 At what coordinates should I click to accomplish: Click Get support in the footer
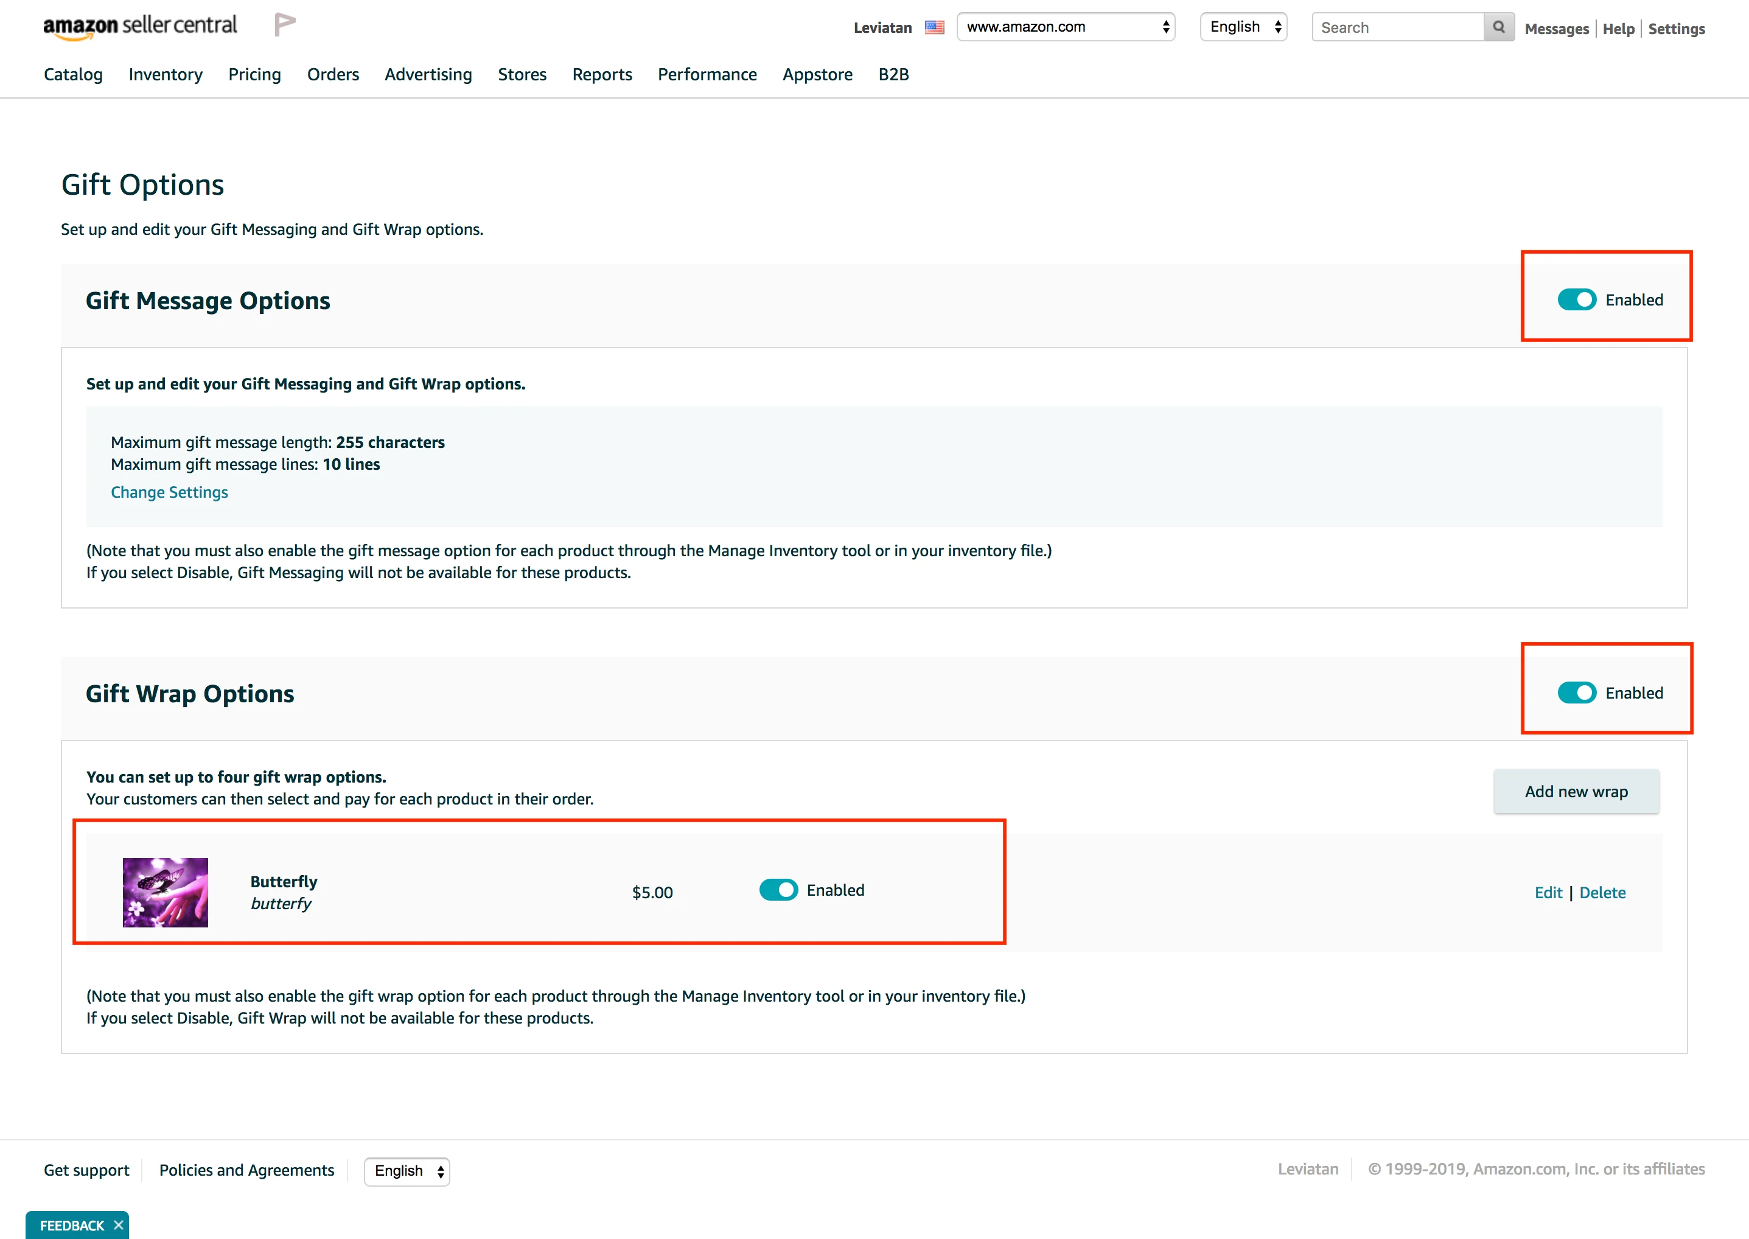pos(86,1170)
